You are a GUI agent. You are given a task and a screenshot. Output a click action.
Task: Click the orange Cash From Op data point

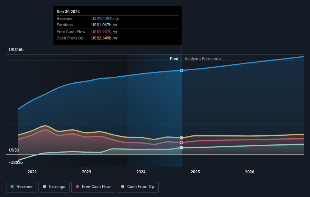pos(181,138)
